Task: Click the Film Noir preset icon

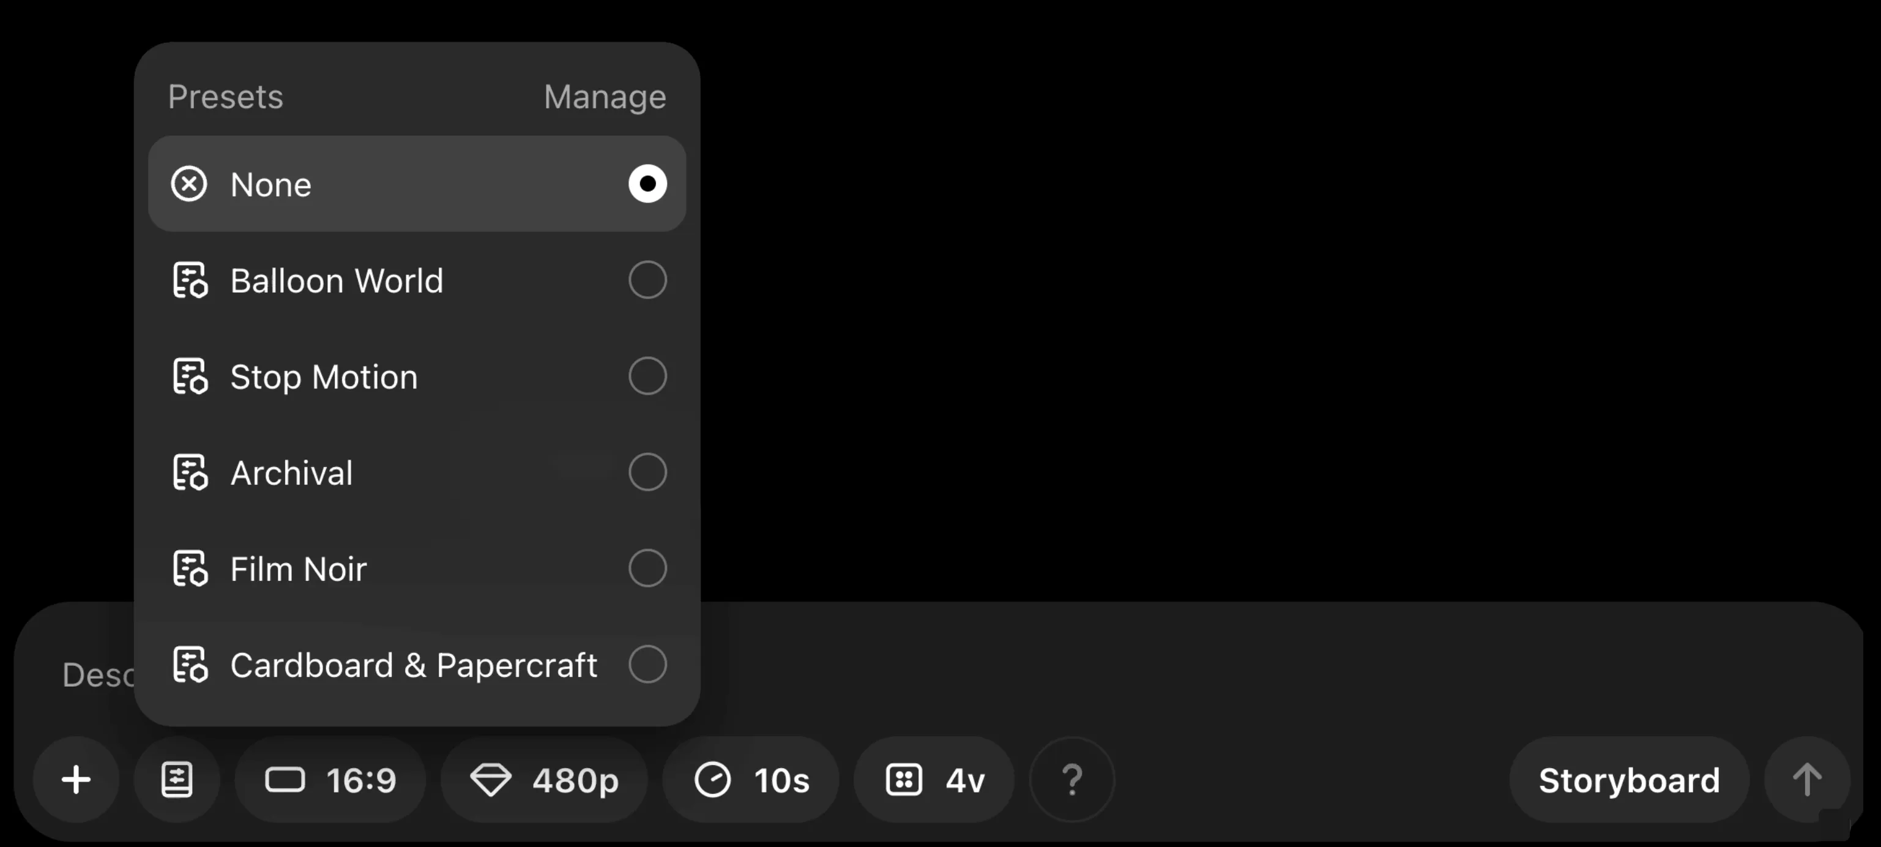Action: tap(190, 569)
